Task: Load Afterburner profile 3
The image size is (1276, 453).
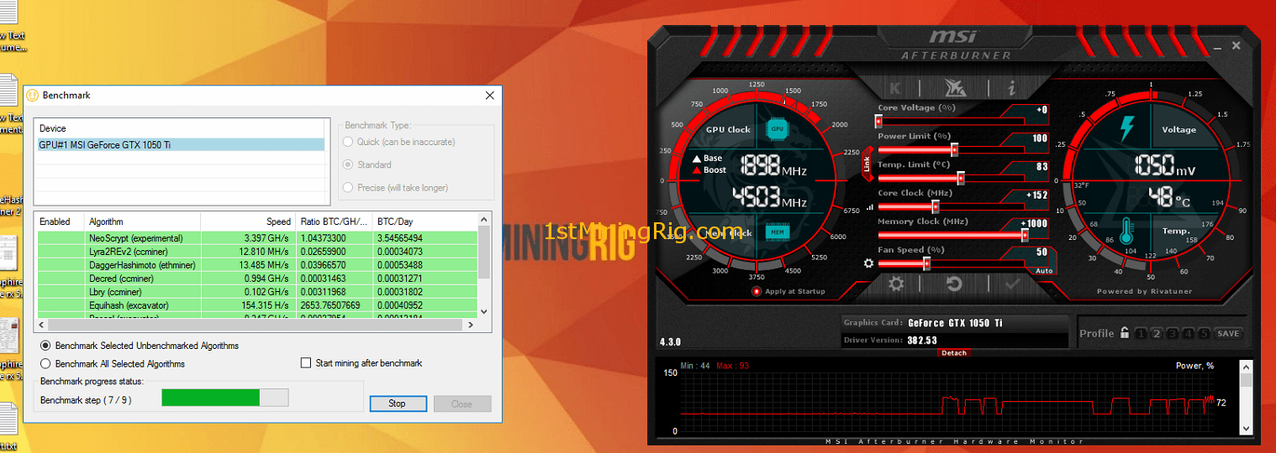Action: pos(1173,333)
